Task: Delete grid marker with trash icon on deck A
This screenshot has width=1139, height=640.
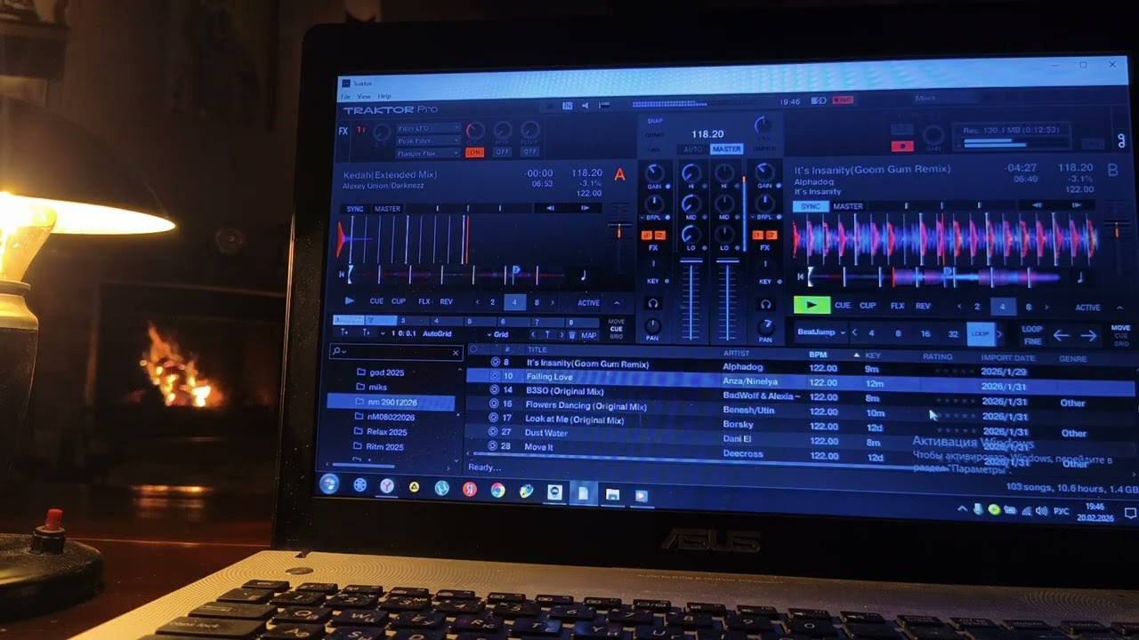Action: 570,335
